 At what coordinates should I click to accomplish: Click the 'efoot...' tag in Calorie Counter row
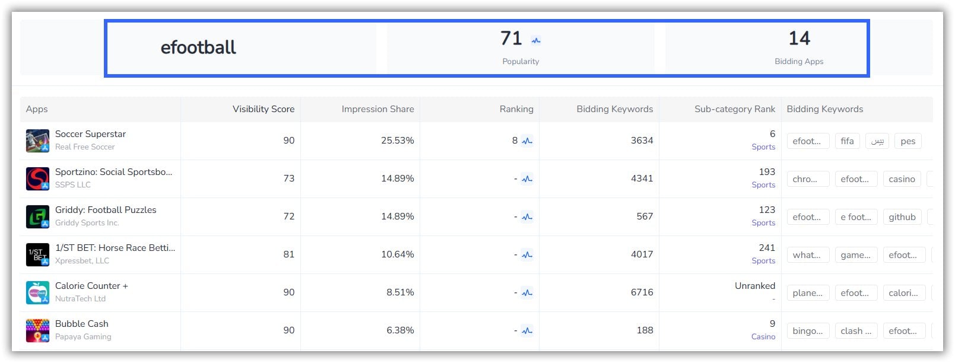pos(856,293)
